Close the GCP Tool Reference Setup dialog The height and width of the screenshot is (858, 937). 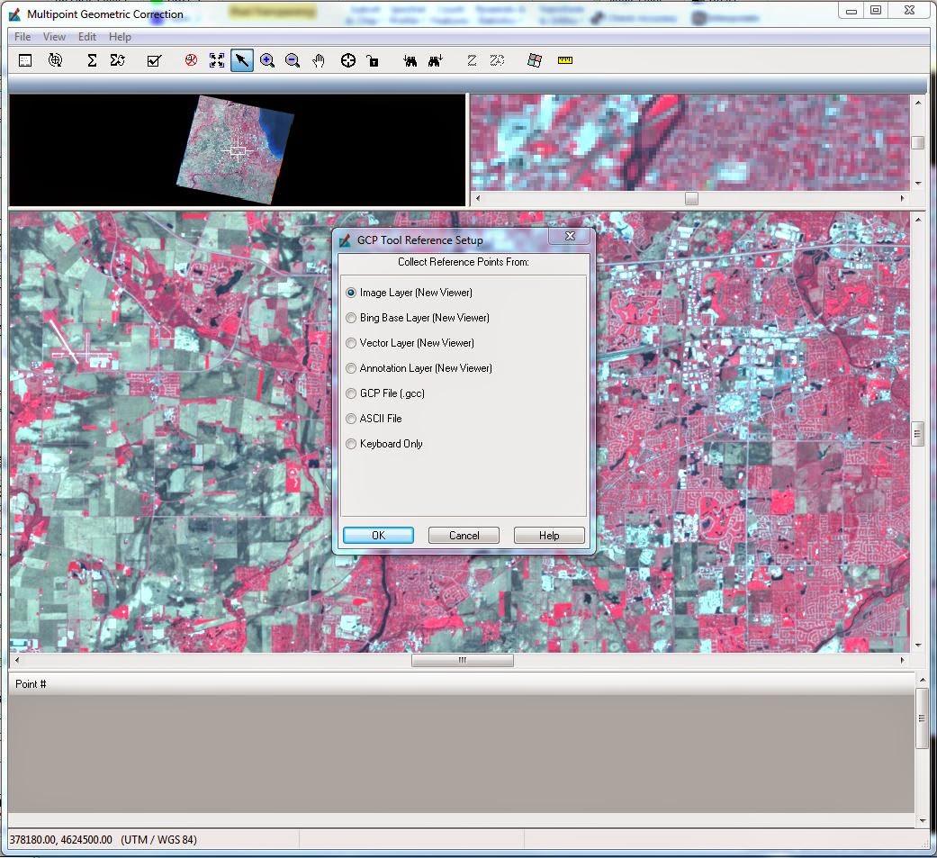coord(570,236)
